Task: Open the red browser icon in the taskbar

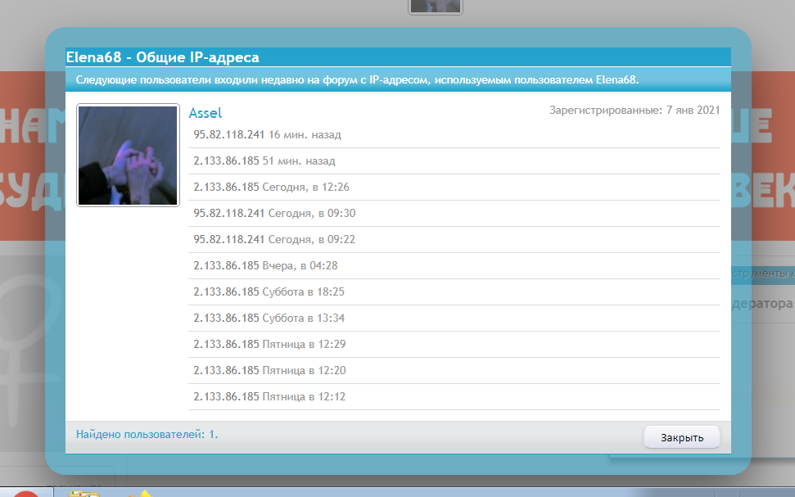Action: click(27, 493)
